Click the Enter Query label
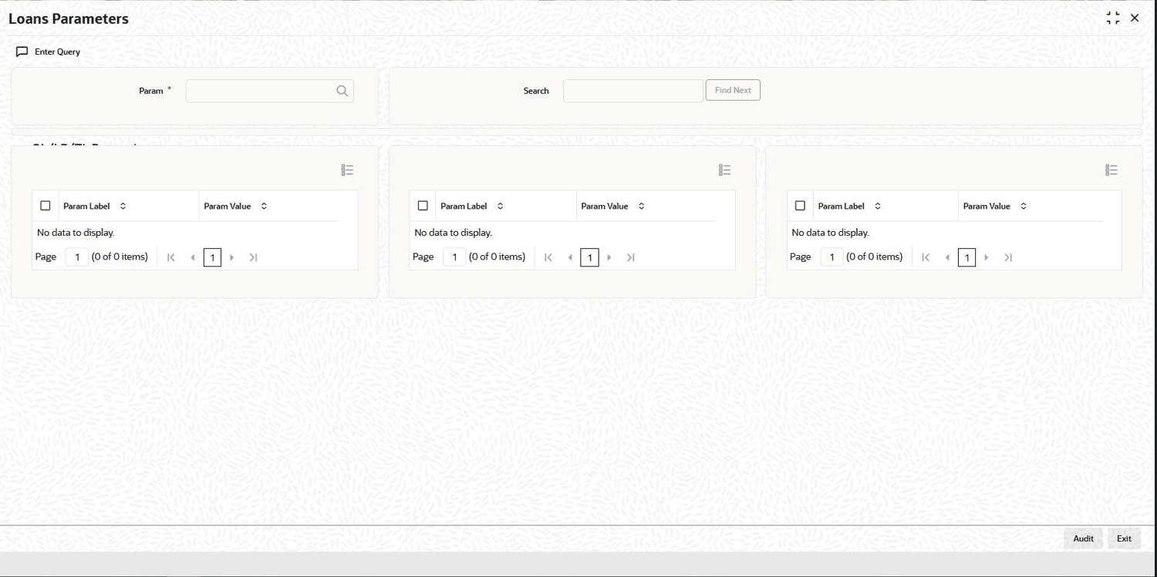 coord(57,52)
